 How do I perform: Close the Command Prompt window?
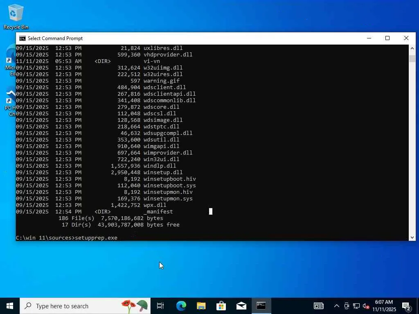pyautogui.click(x=406, y=38)
